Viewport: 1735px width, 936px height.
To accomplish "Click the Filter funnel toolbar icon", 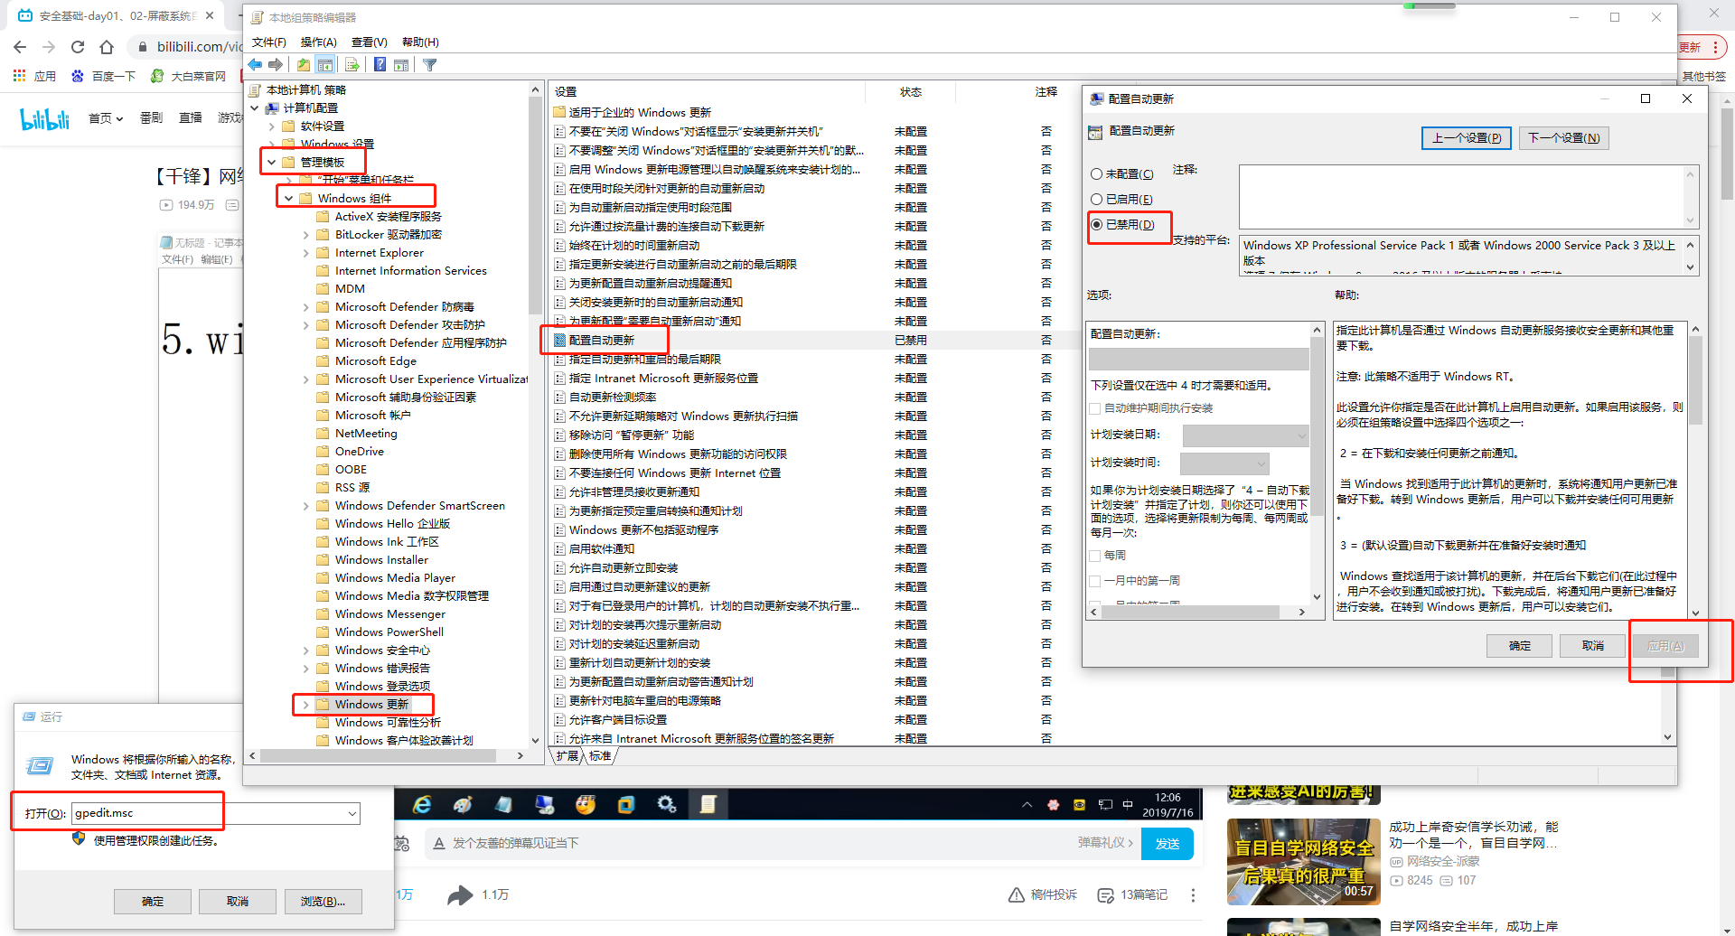I will 430,65.
